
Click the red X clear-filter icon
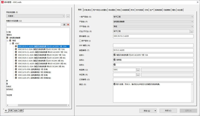[68, 24]
